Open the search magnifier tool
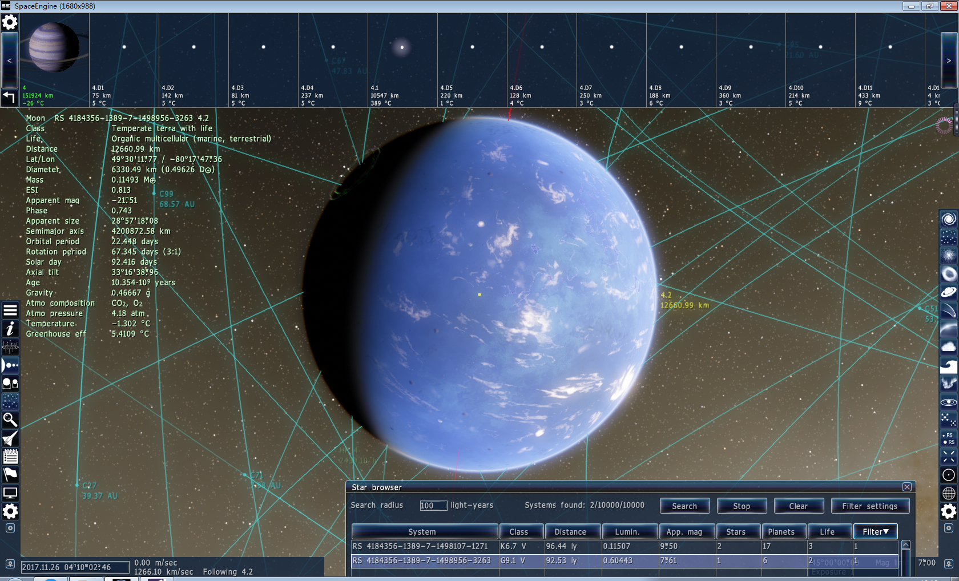The image size is (959, 581). point(10,420)
